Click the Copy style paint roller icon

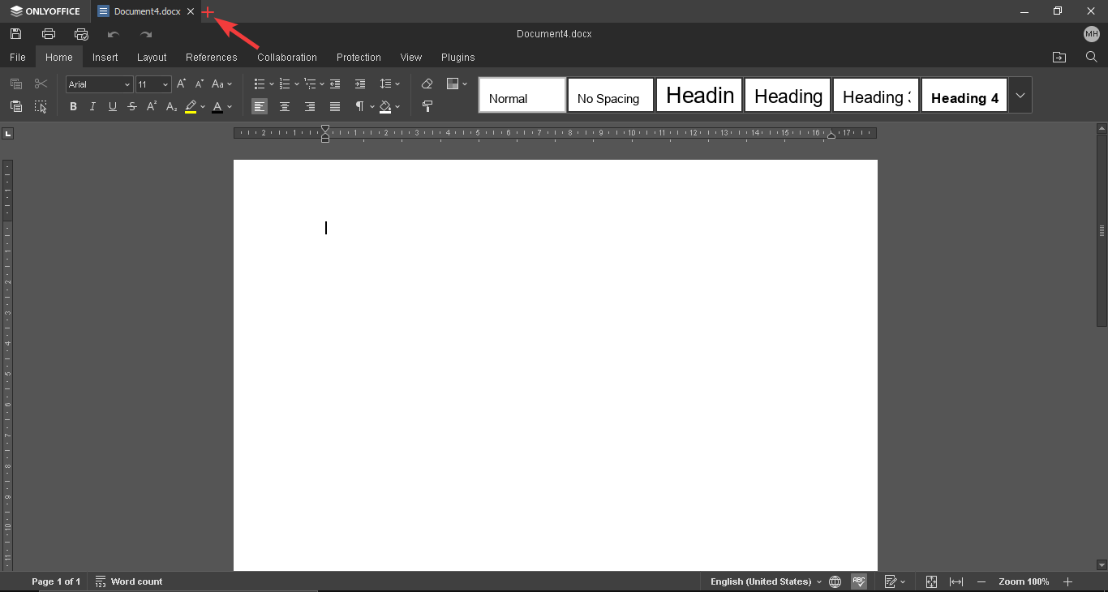(427, 106)
